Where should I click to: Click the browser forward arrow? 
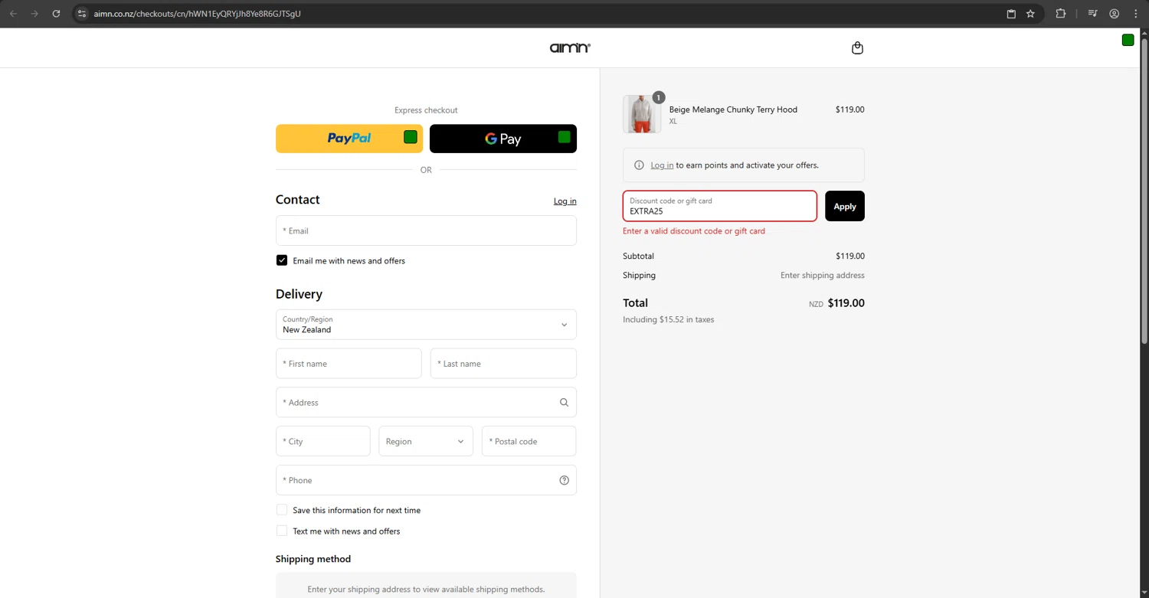click(x=34, y=14)
